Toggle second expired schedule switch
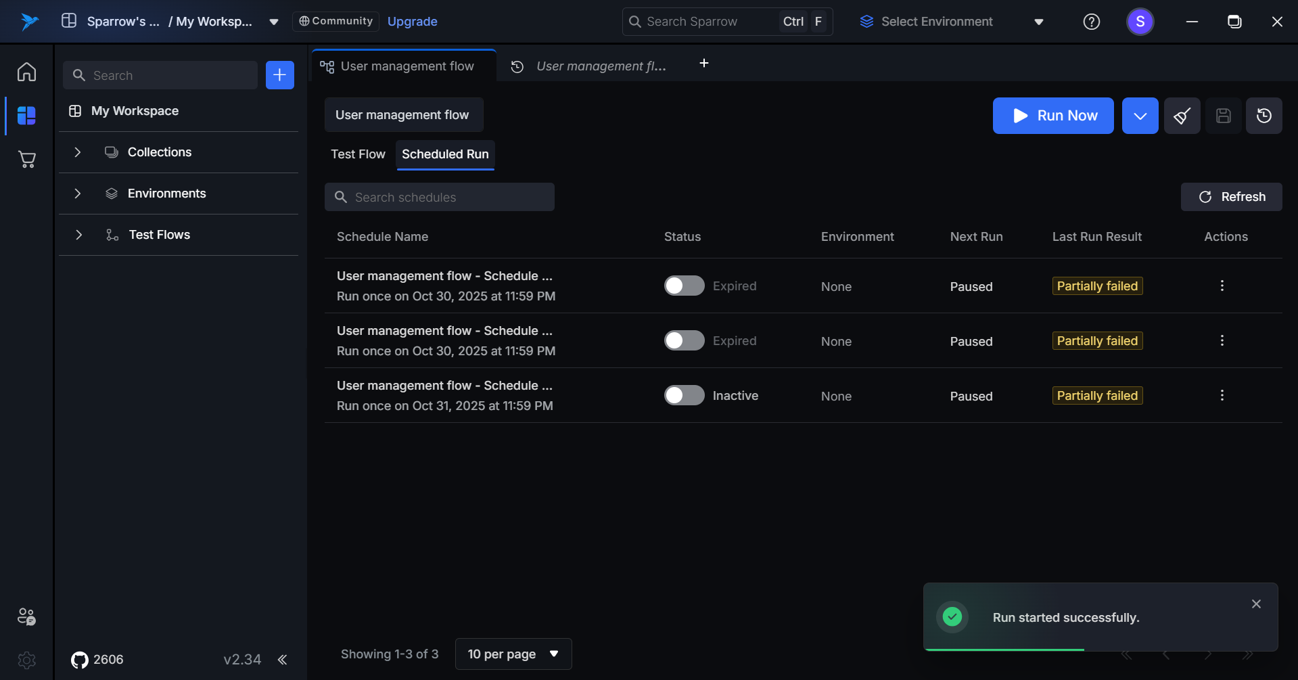The width and height of the screenshot is (1298, 680). tap(684, 340)
